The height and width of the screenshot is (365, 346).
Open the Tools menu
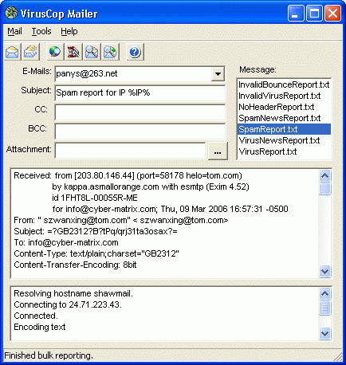coord(41,31)
